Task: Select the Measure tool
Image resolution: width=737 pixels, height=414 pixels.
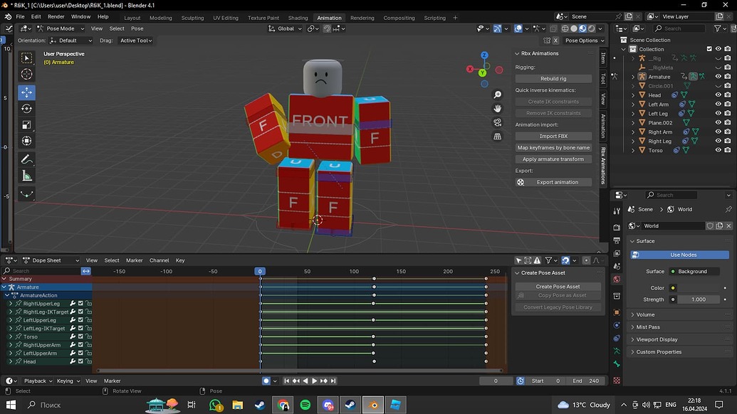Action: coord(26,176)
